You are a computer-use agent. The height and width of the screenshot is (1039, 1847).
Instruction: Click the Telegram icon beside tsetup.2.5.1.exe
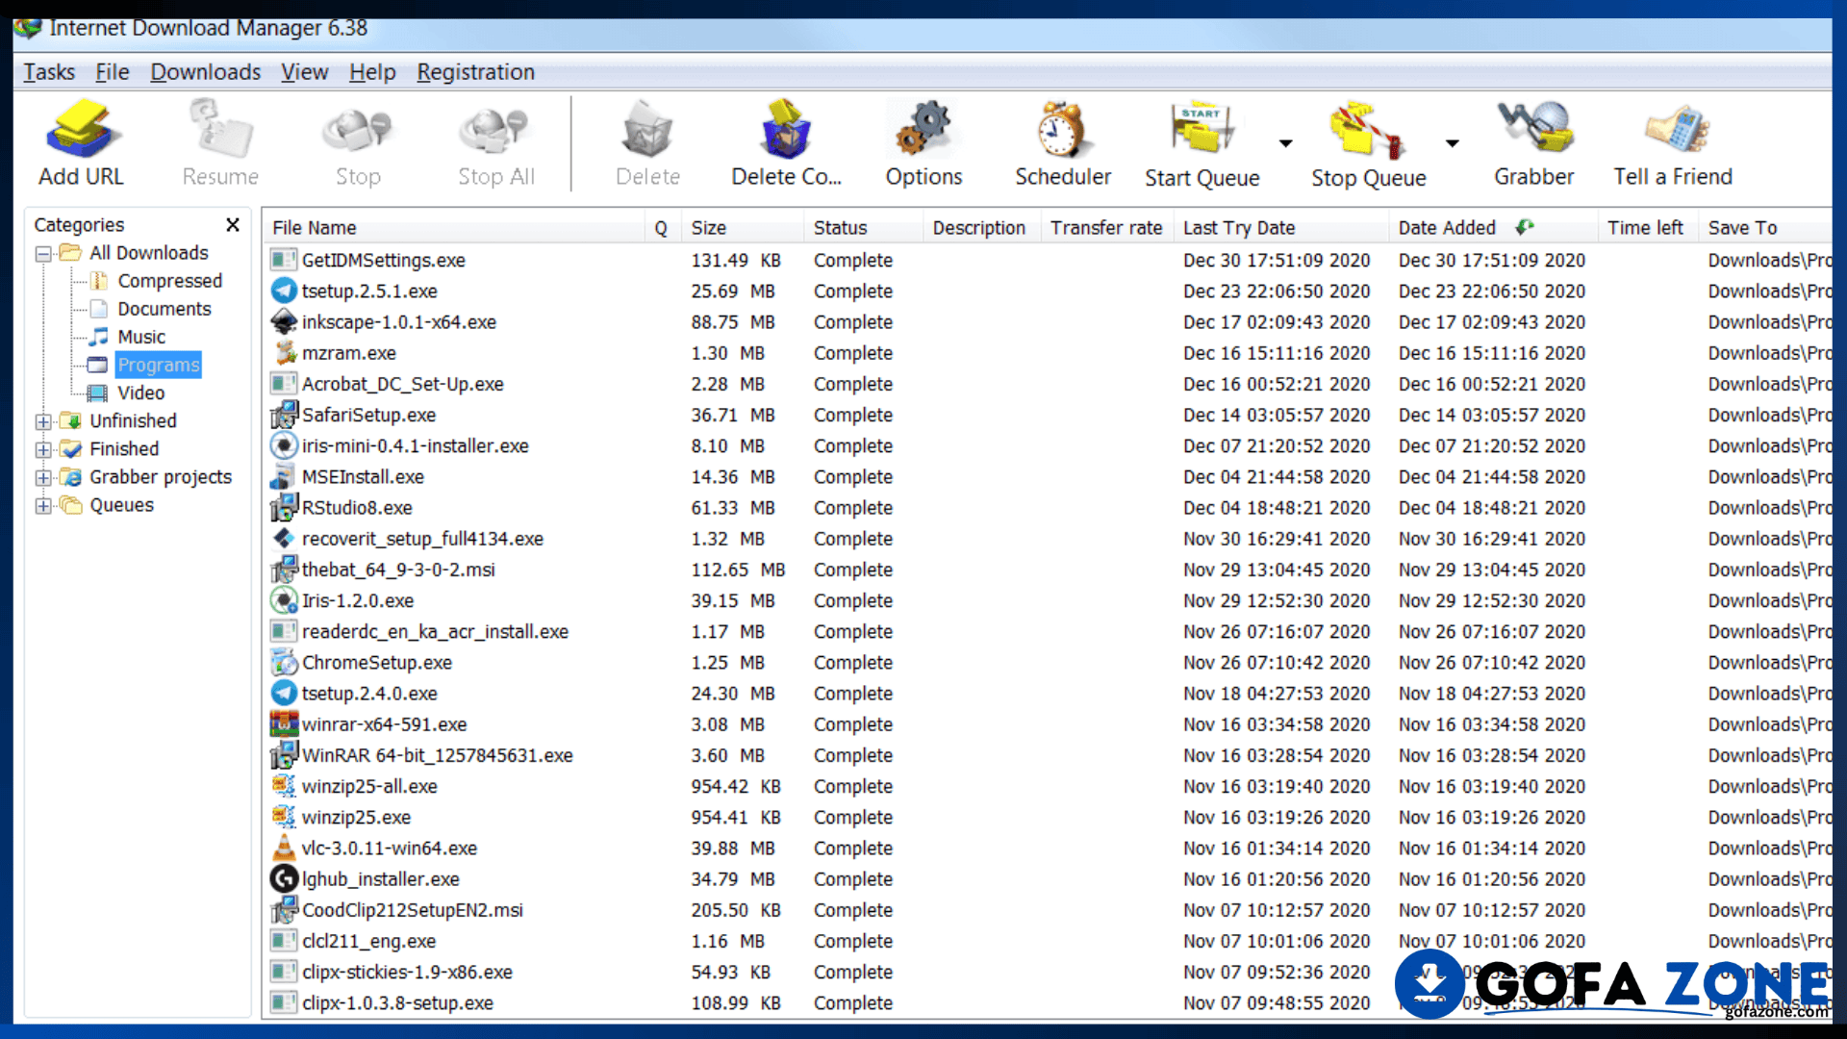point(284,291)
